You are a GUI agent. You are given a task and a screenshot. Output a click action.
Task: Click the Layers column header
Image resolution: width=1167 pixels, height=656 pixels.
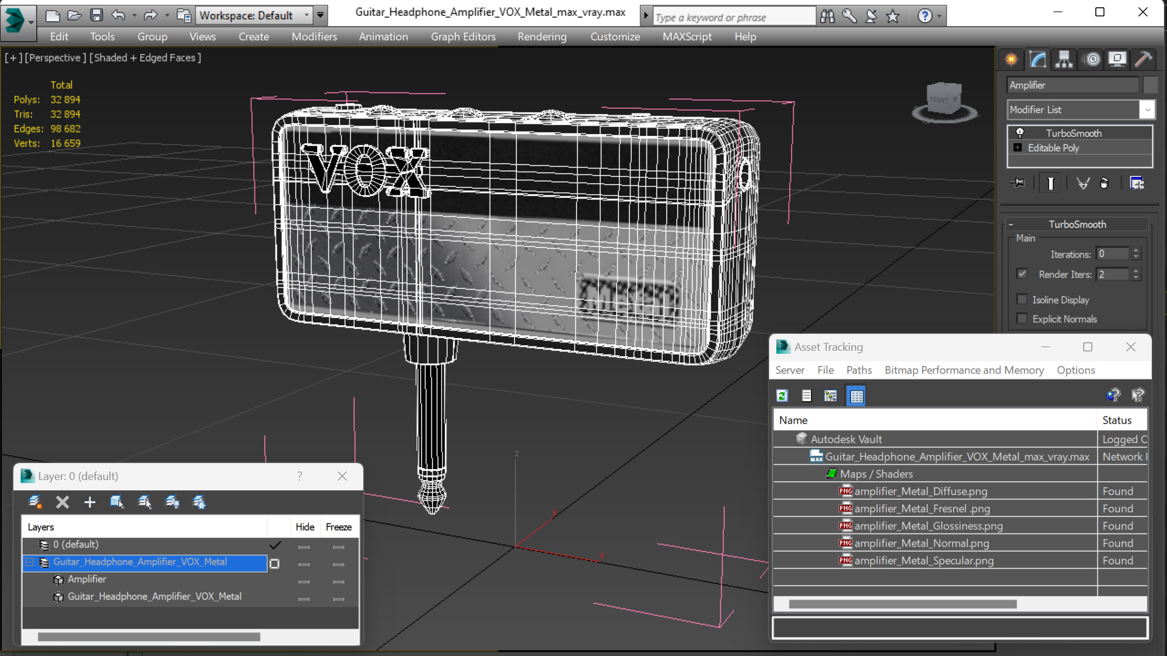tap(145, 527)
